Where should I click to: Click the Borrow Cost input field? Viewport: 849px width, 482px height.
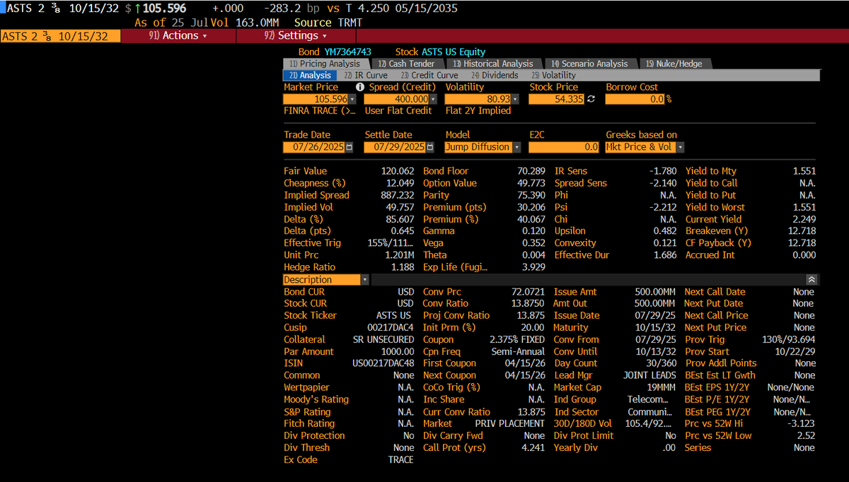[x=635, y=100]
